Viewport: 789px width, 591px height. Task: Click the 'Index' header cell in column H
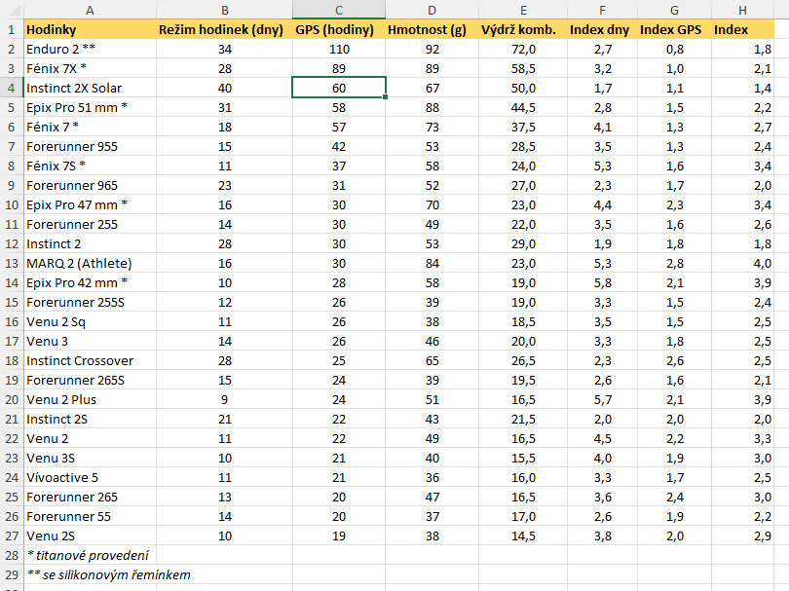pyautogui.click(x=742, y=29)
